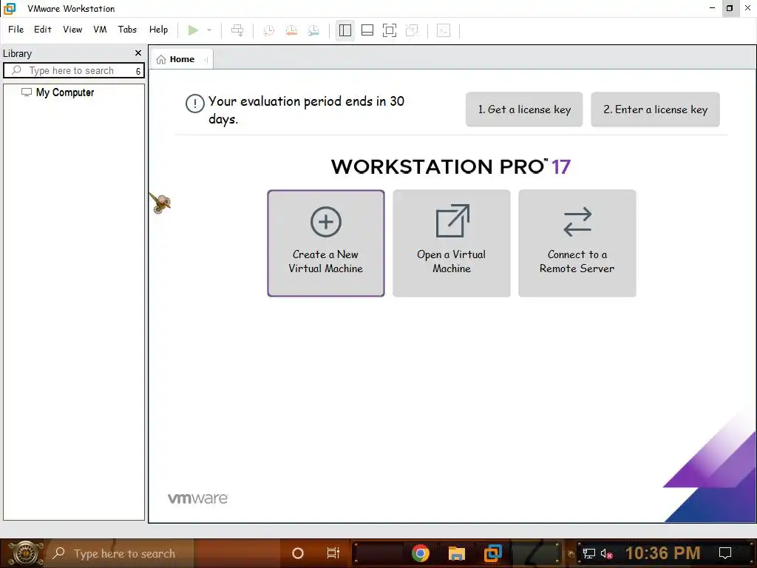
Task: Open the Edit menu
Action: 42,30
